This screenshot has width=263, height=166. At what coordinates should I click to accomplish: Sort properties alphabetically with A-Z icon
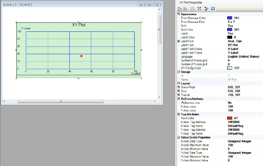click(185, 9)
